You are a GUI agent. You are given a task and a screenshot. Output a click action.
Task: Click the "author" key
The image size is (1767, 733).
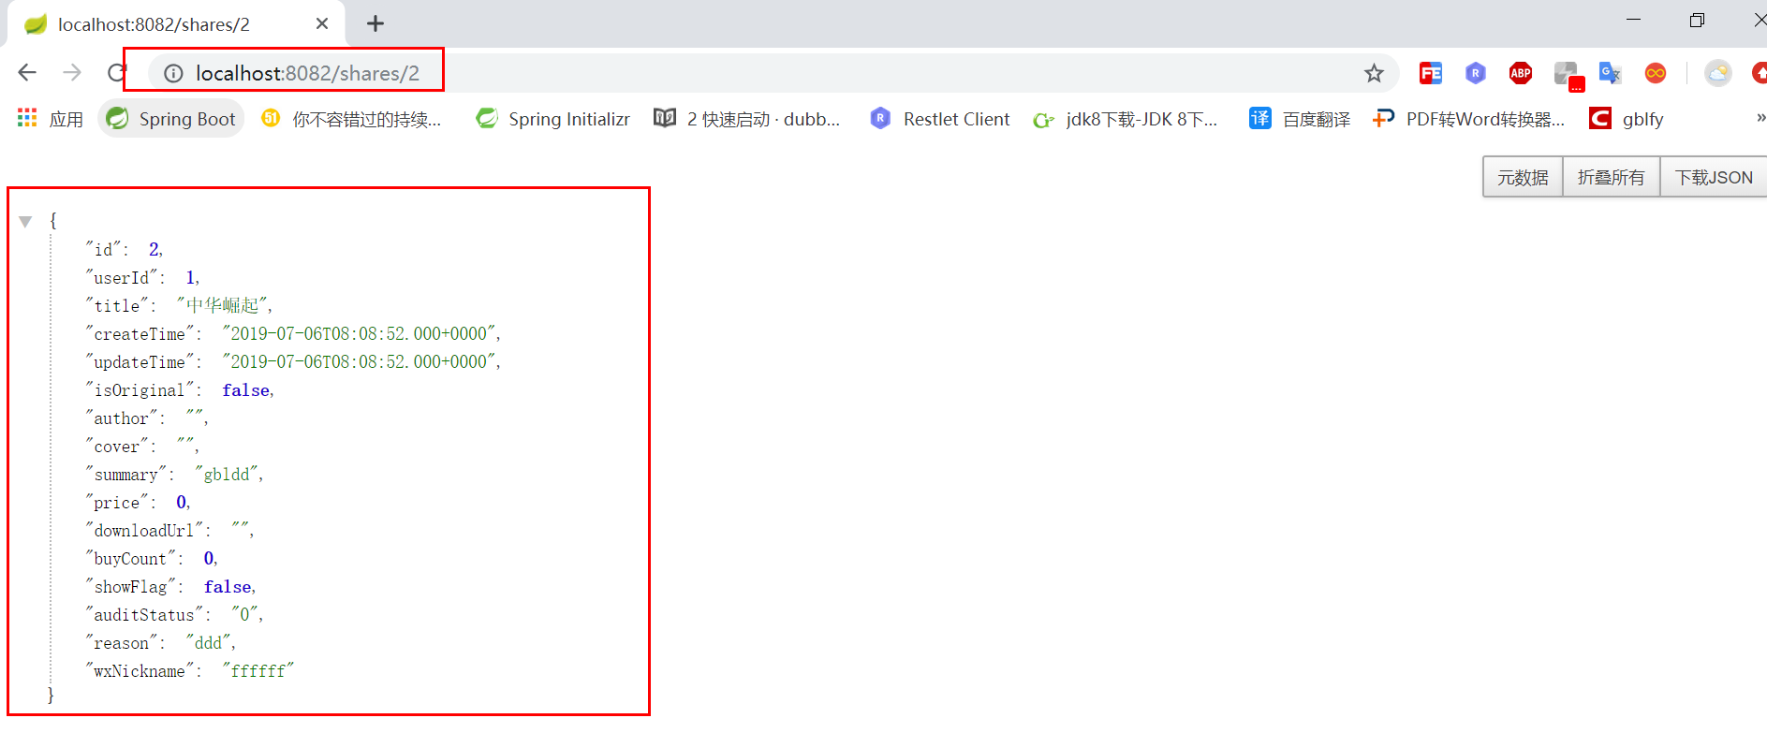(122, 418)
